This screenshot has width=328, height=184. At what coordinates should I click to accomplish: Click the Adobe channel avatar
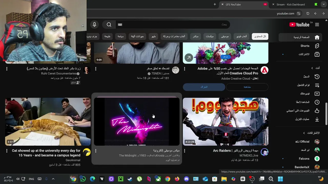(264, 70)
